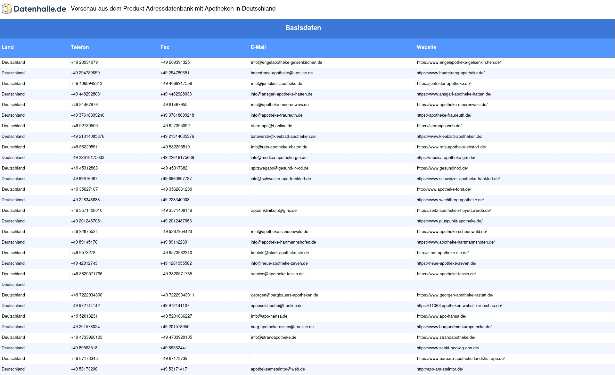This screenshot has width=615, height=375.
Task: Select the E-Mail column header
Action: [x=258, y=47]
